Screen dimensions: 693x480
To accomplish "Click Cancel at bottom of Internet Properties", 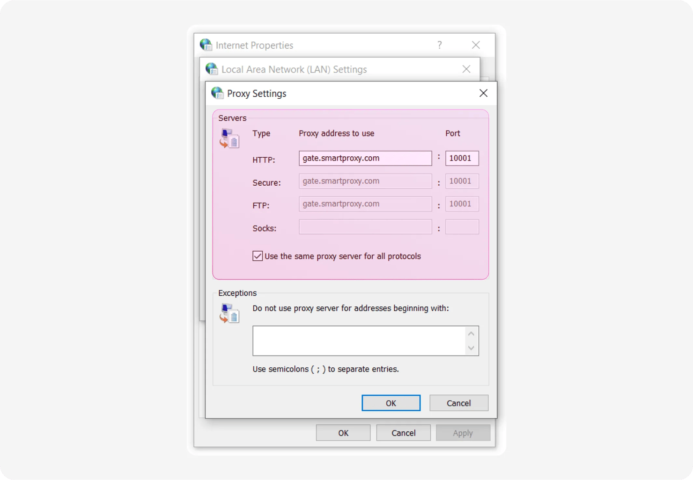I will pos(403,433).
